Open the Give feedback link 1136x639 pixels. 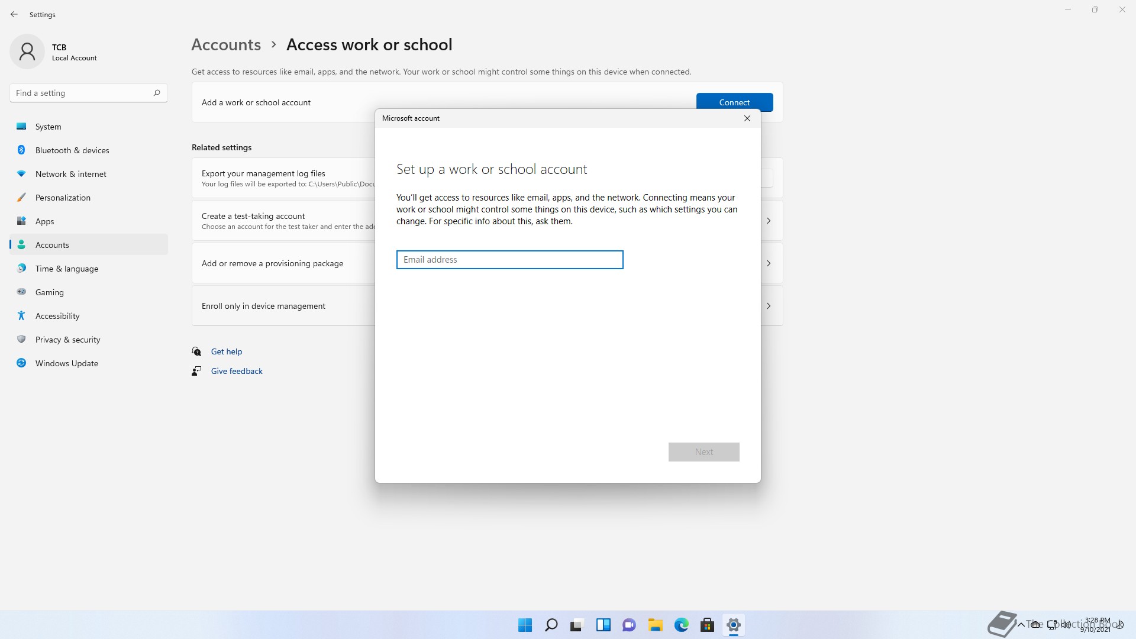pyautogui.click(x=237, y=371)
